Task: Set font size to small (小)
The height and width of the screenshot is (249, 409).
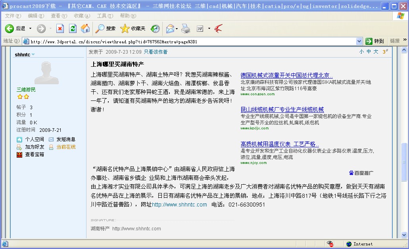Action: [361, 52]
